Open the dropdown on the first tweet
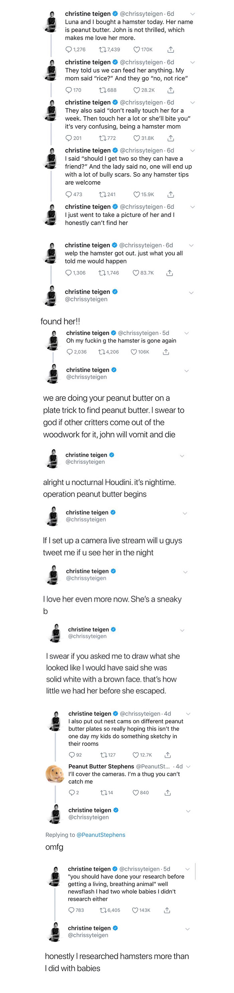The width and height of the screenshot is (234, 993). [x=192, y=13]
